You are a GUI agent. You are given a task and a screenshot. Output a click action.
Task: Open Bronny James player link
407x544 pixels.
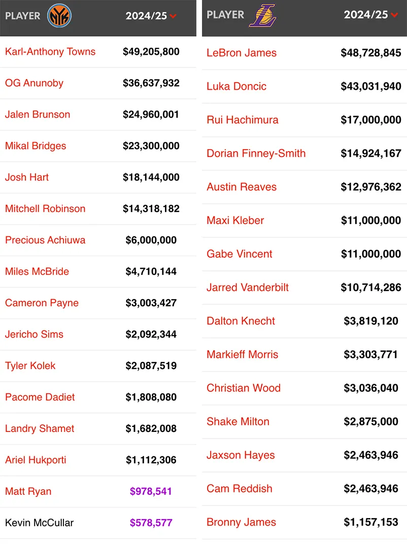click(242, 522)
